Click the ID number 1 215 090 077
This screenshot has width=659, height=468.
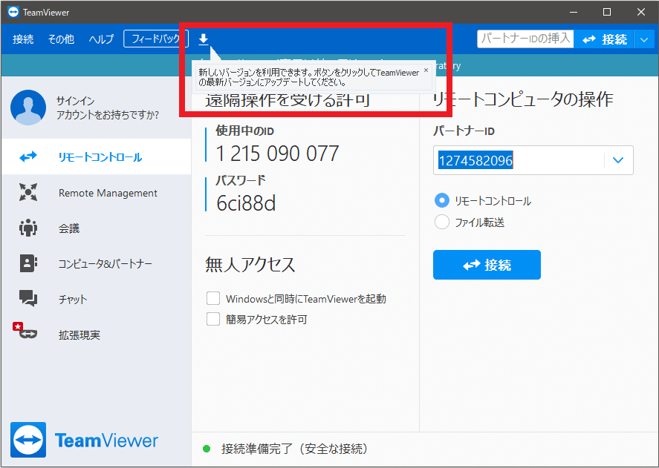[277, 154]
